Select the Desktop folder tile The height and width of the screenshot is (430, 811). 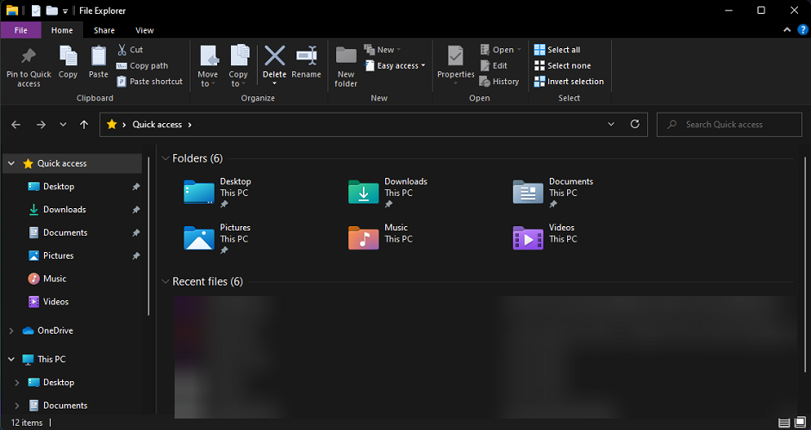(x=220, y=193)
